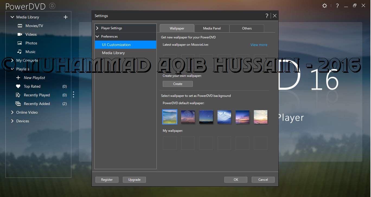Close the Settings dialog with X
Viewport: 371px width, 197px height.
click(x=275, y=16)
